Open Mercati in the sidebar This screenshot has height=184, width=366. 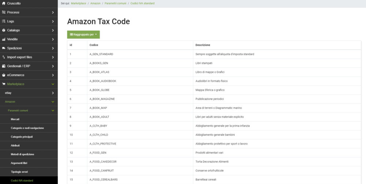click(15, 119)
